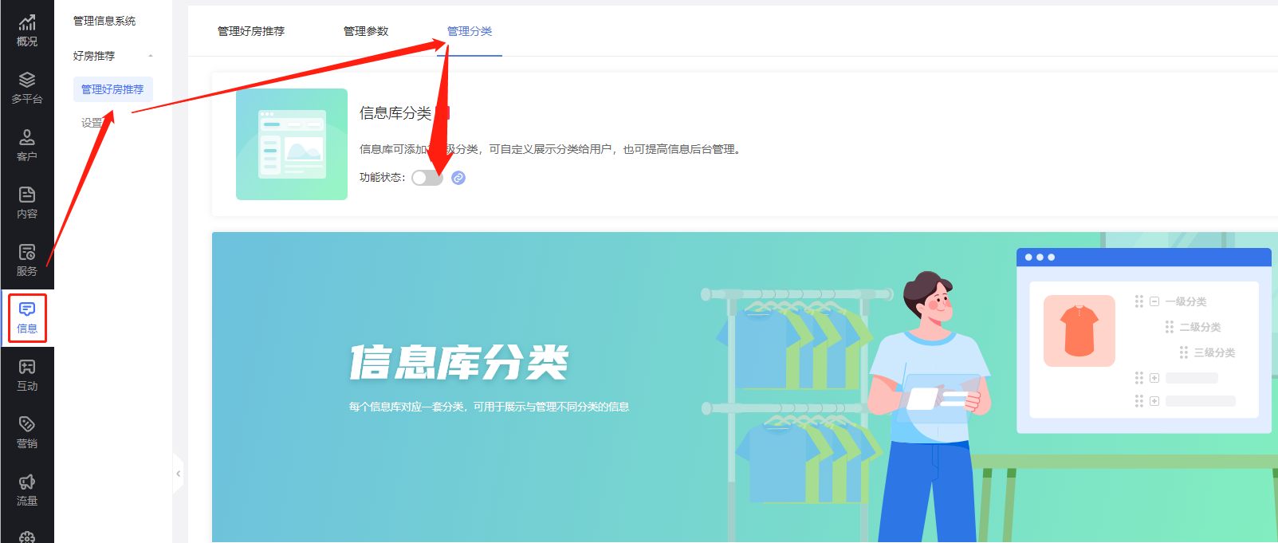Go to the 内容 content icon
This screenshot has width=1278, height=543.
[27, 195]
